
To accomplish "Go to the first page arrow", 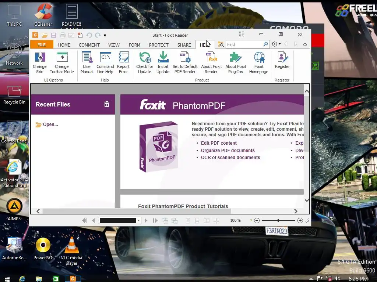I will click(x=84, y=220).
